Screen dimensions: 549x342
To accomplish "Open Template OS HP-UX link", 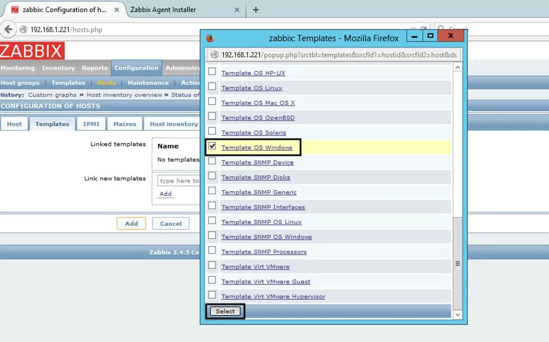I will (253, 73).
